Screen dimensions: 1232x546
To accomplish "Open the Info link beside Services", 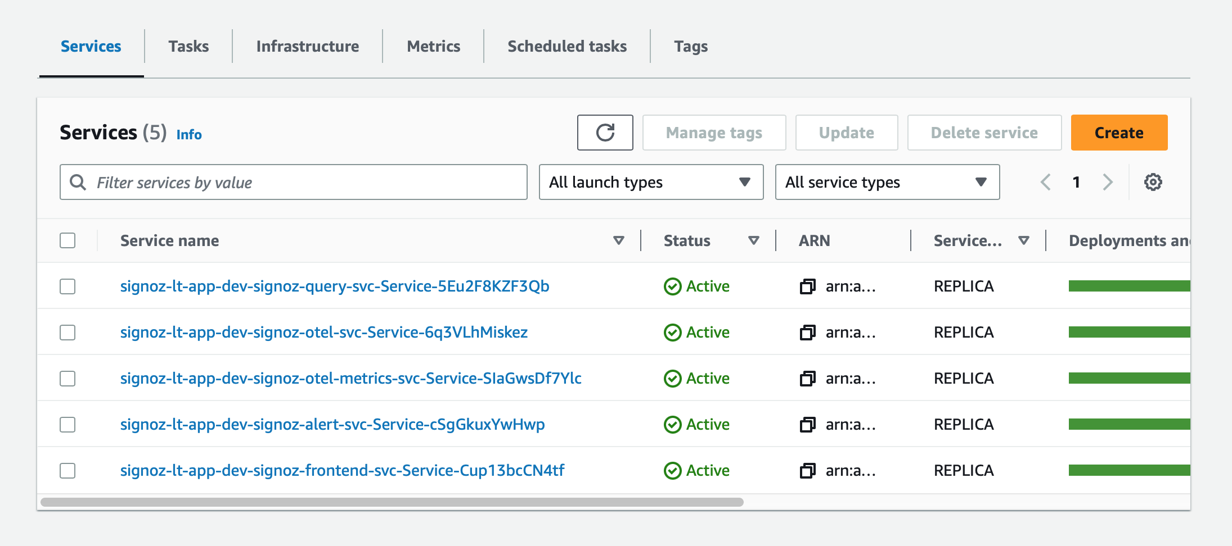I will [189, 134].
